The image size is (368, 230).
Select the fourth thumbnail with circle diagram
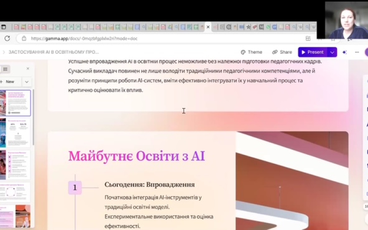pyautogui.click(x=15, y=192)
